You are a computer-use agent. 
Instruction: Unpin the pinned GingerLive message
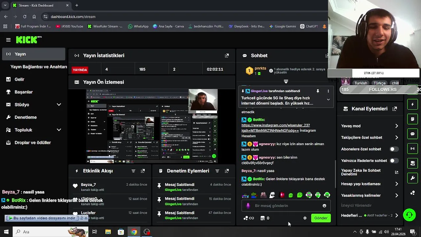click(x=318, y=91)
